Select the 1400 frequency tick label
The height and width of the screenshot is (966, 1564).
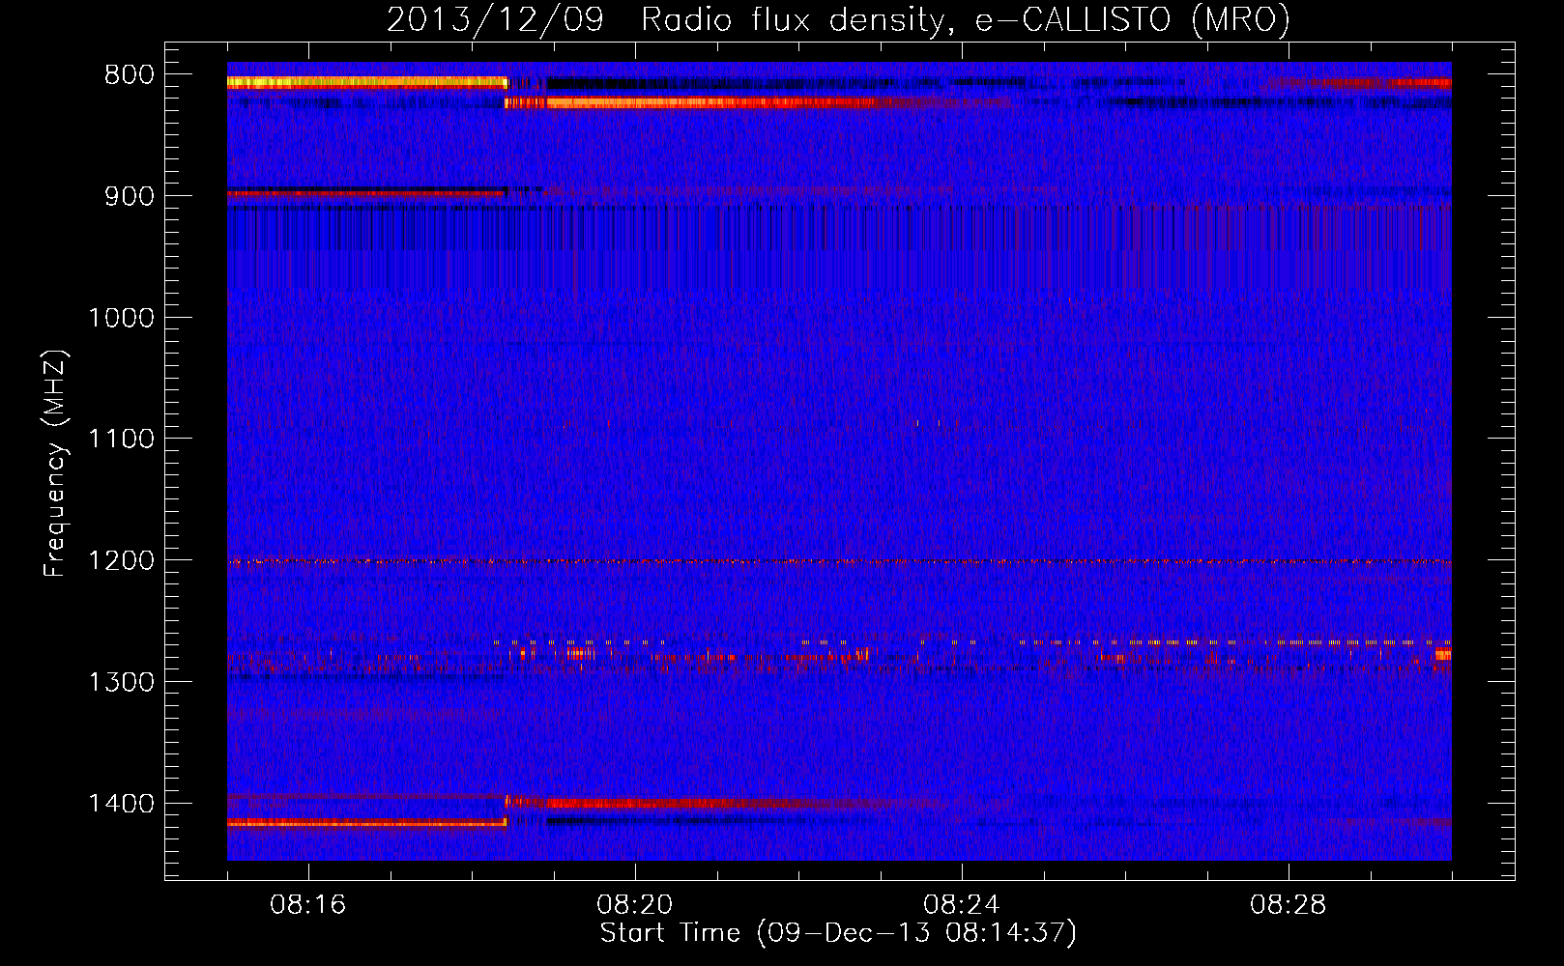pos(121,805)
